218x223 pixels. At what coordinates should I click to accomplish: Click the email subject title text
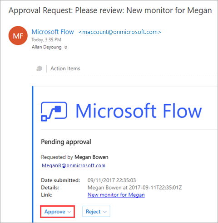click(x=110, y=10)
